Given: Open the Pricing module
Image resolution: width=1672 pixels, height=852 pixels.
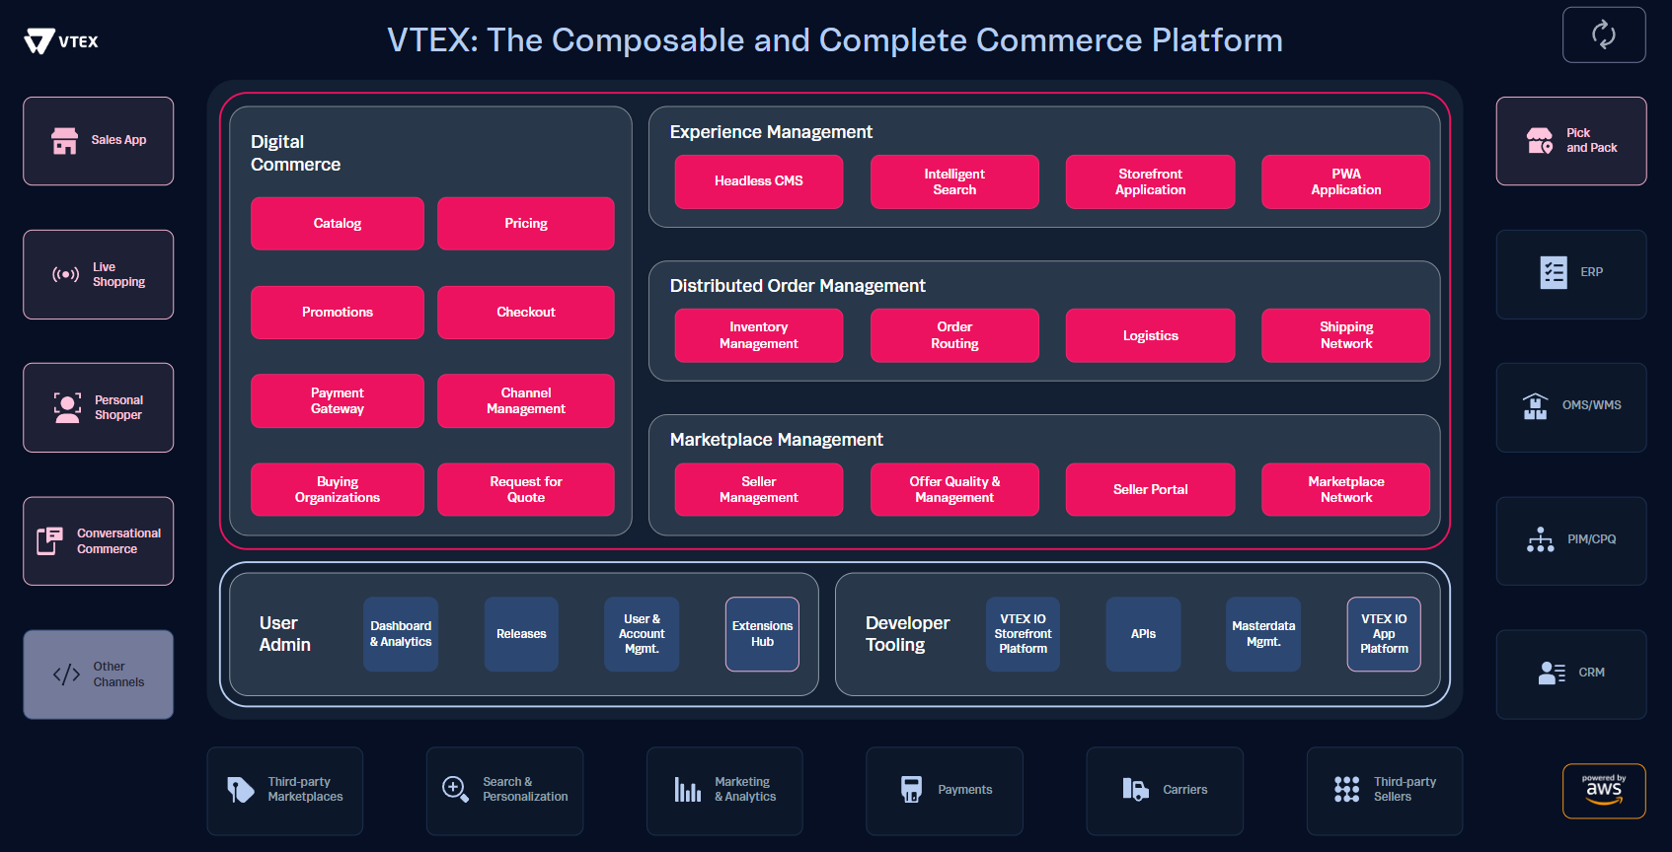Looking at the screenshot, I should (526, 224).
